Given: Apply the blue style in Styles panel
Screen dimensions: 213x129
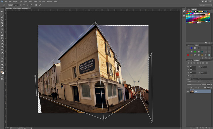Looking at the screenshot, I should 192,48.
